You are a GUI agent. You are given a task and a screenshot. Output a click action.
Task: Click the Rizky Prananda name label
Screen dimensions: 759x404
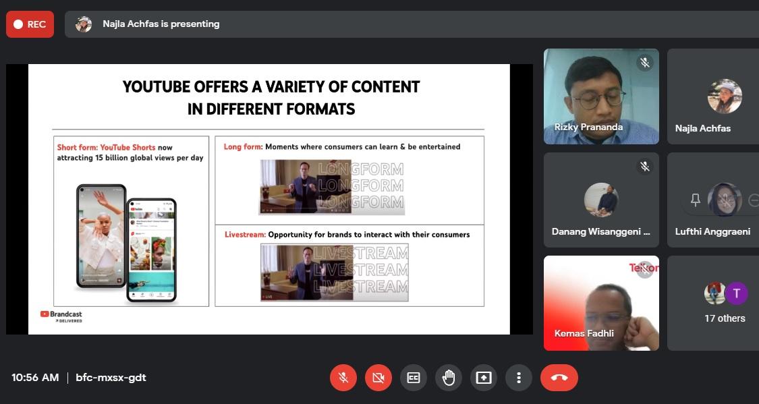click(x=588, y=127)
